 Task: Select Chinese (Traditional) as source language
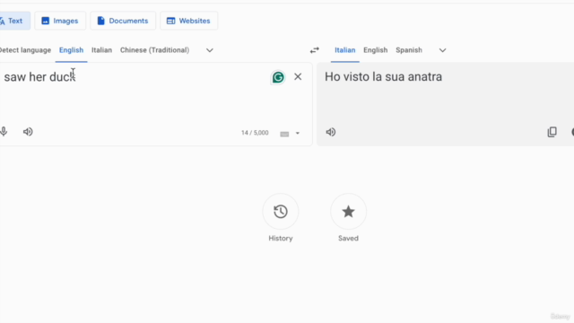click(154, 50)
